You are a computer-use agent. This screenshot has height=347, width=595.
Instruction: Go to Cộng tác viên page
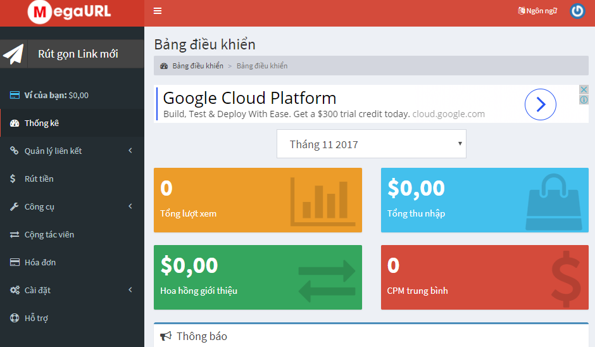coord(49,234)
